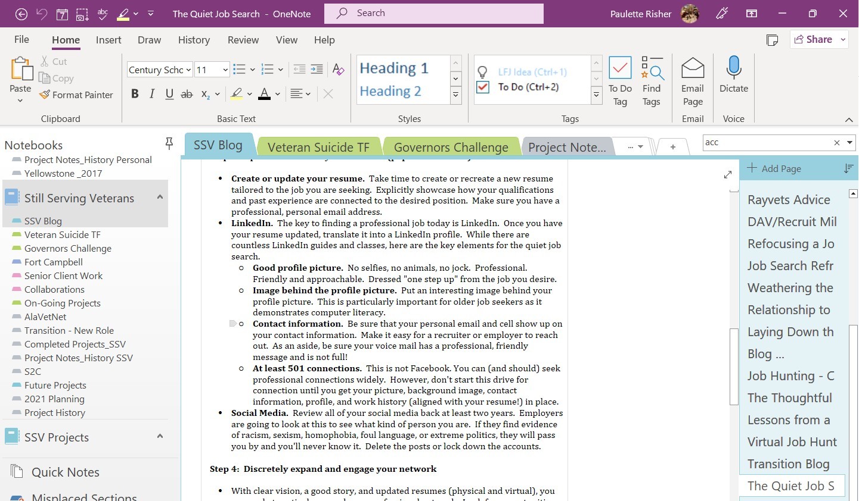Clear all formatting with eraser icon

[x=338, y=70]
